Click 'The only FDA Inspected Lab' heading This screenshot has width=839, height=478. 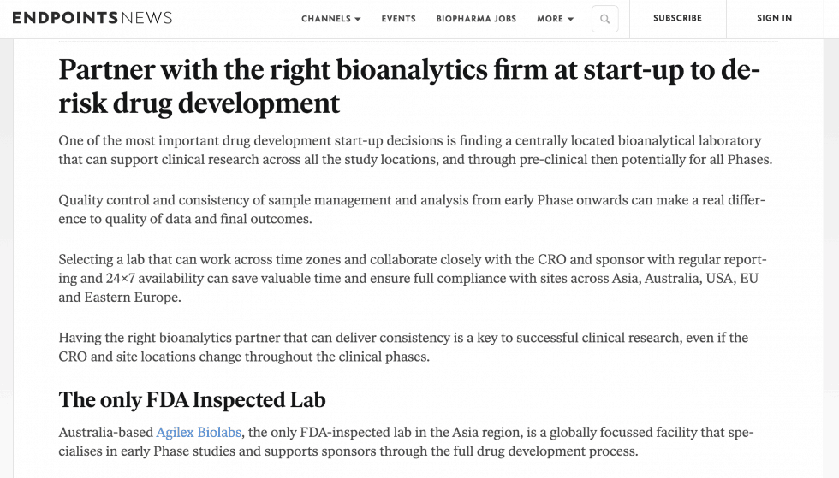click(192, 399)
